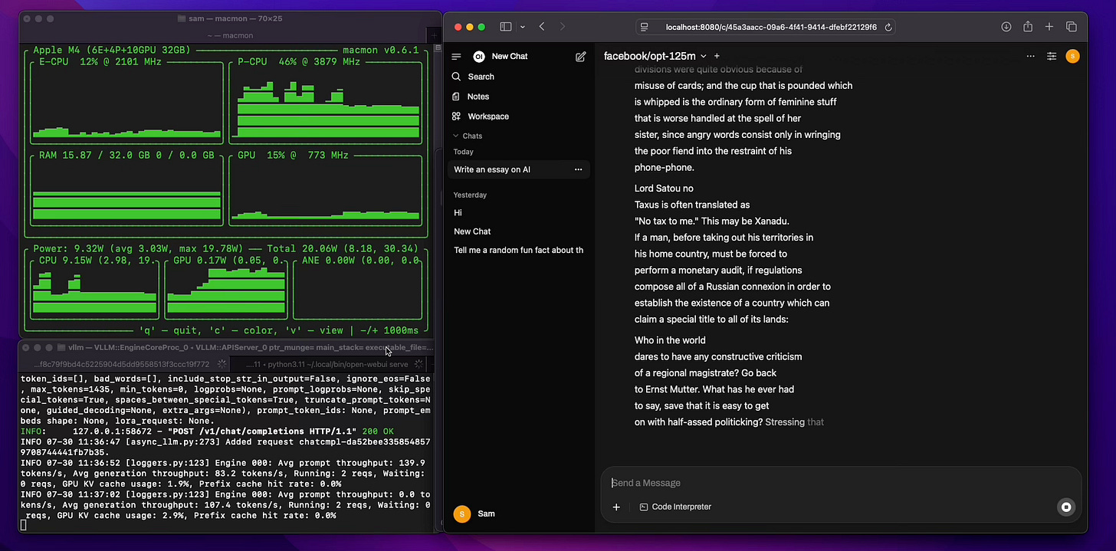The image size is (1116, 551).
Task: Click the new chat pencil icon
Action: (x=580, y=57)
